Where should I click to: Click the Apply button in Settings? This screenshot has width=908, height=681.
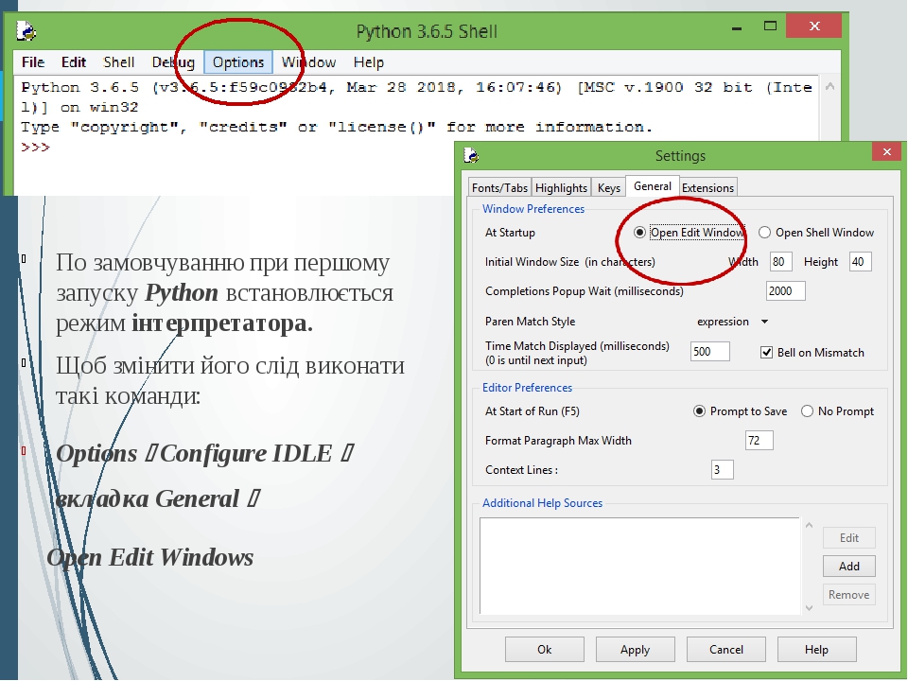(x=635, y=649)
